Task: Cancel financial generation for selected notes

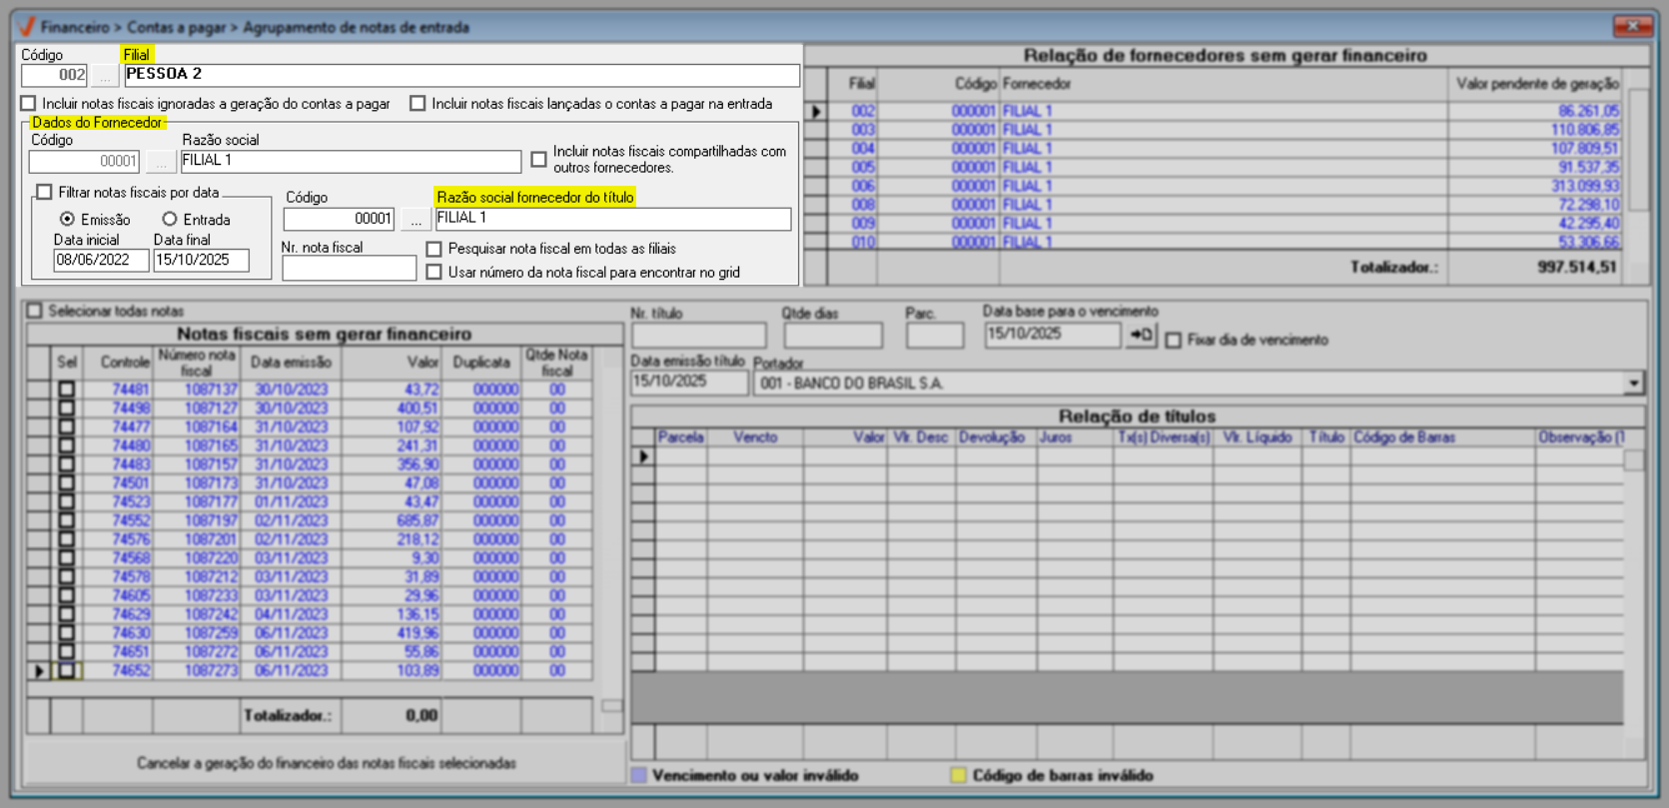Action: [x=326, y=763]
